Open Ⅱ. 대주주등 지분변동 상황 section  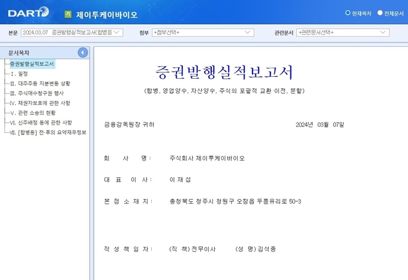click(x=40, y=84)
